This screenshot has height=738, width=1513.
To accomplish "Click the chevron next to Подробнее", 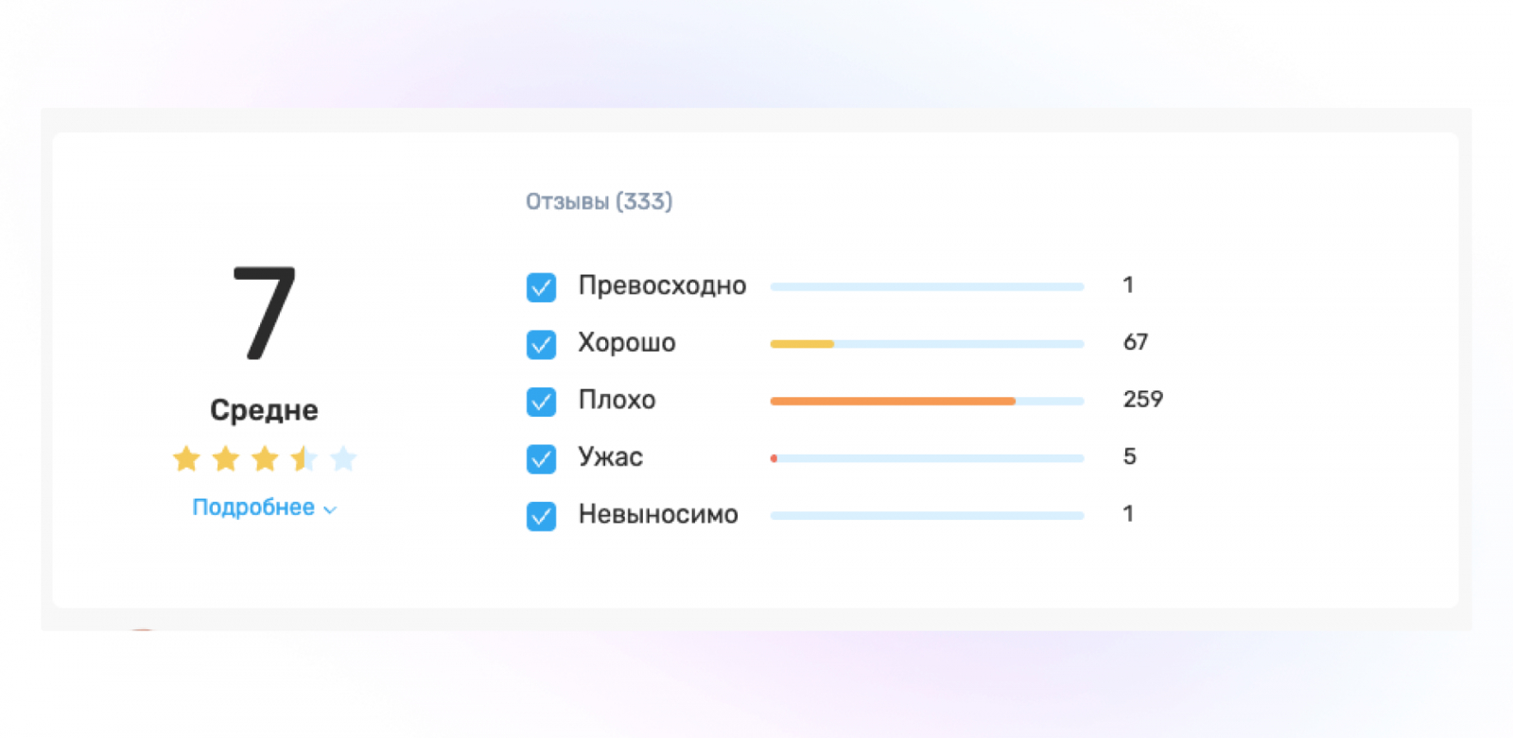I will (330, 509).
